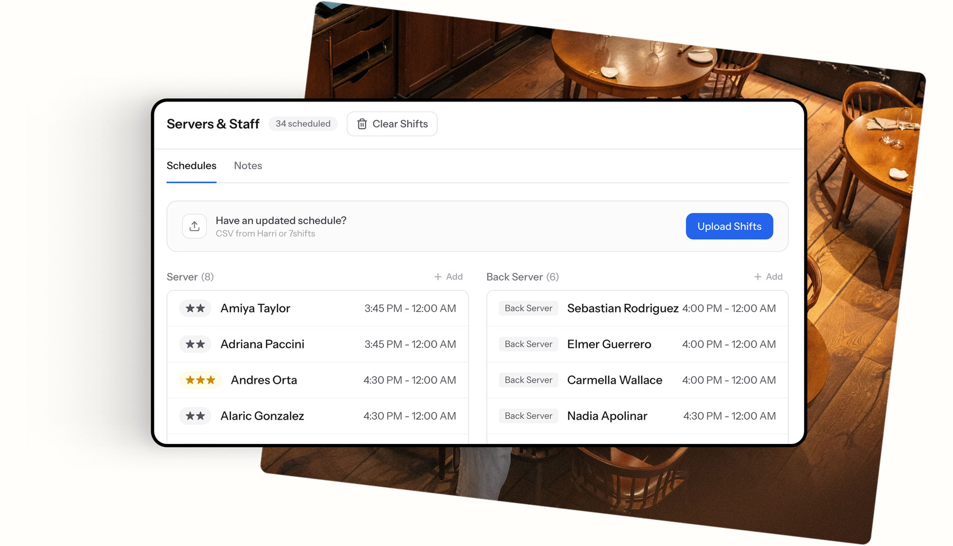The height and width of the screenshot is (546, 953).
Task: Select Adriana Paccini's two-star rating badge
Action: point(195,344)
